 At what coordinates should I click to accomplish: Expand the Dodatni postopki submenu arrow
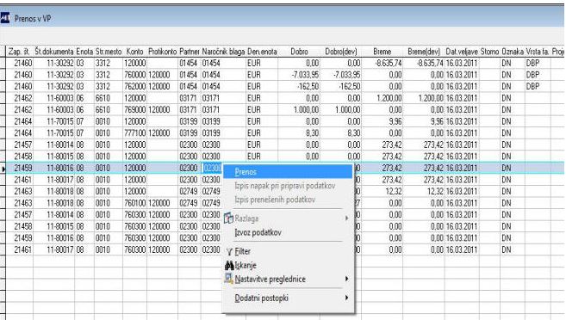tap(346, 298)
